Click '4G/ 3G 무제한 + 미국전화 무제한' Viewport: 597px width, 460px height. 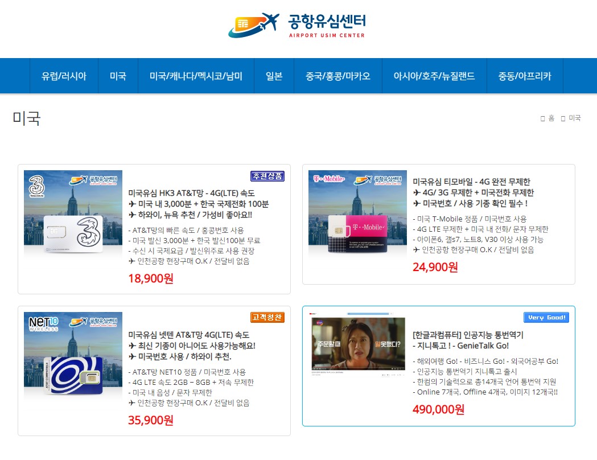pyautogui.click(x=478, y=192)
